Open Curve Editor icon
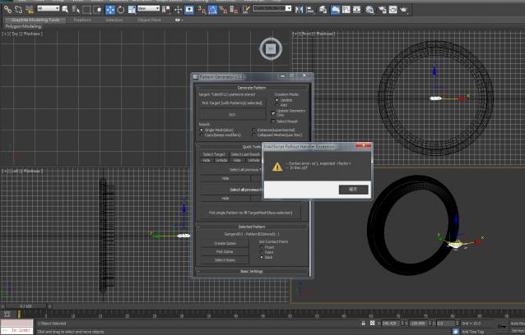 [x=346, y=10]
